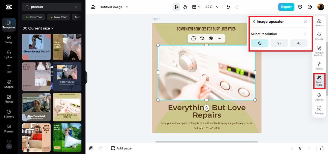Choose the wedding couple green template
The height and width of the screenshot is (154, 328).
pyautogui.click(x=67, y=137)
